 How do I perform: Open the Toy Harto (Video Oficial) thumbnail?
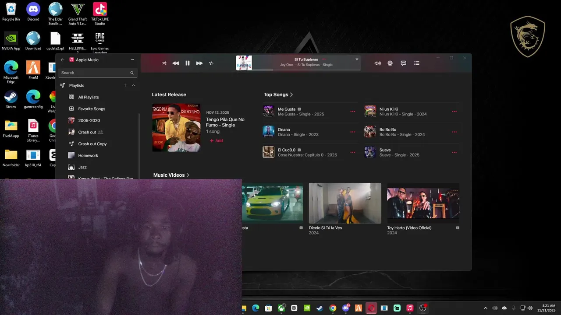(x=423, y=203)
